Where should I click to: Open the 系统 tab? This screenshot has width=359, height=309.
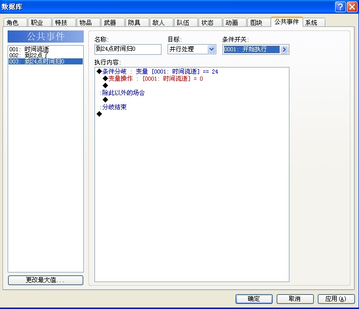314,22
